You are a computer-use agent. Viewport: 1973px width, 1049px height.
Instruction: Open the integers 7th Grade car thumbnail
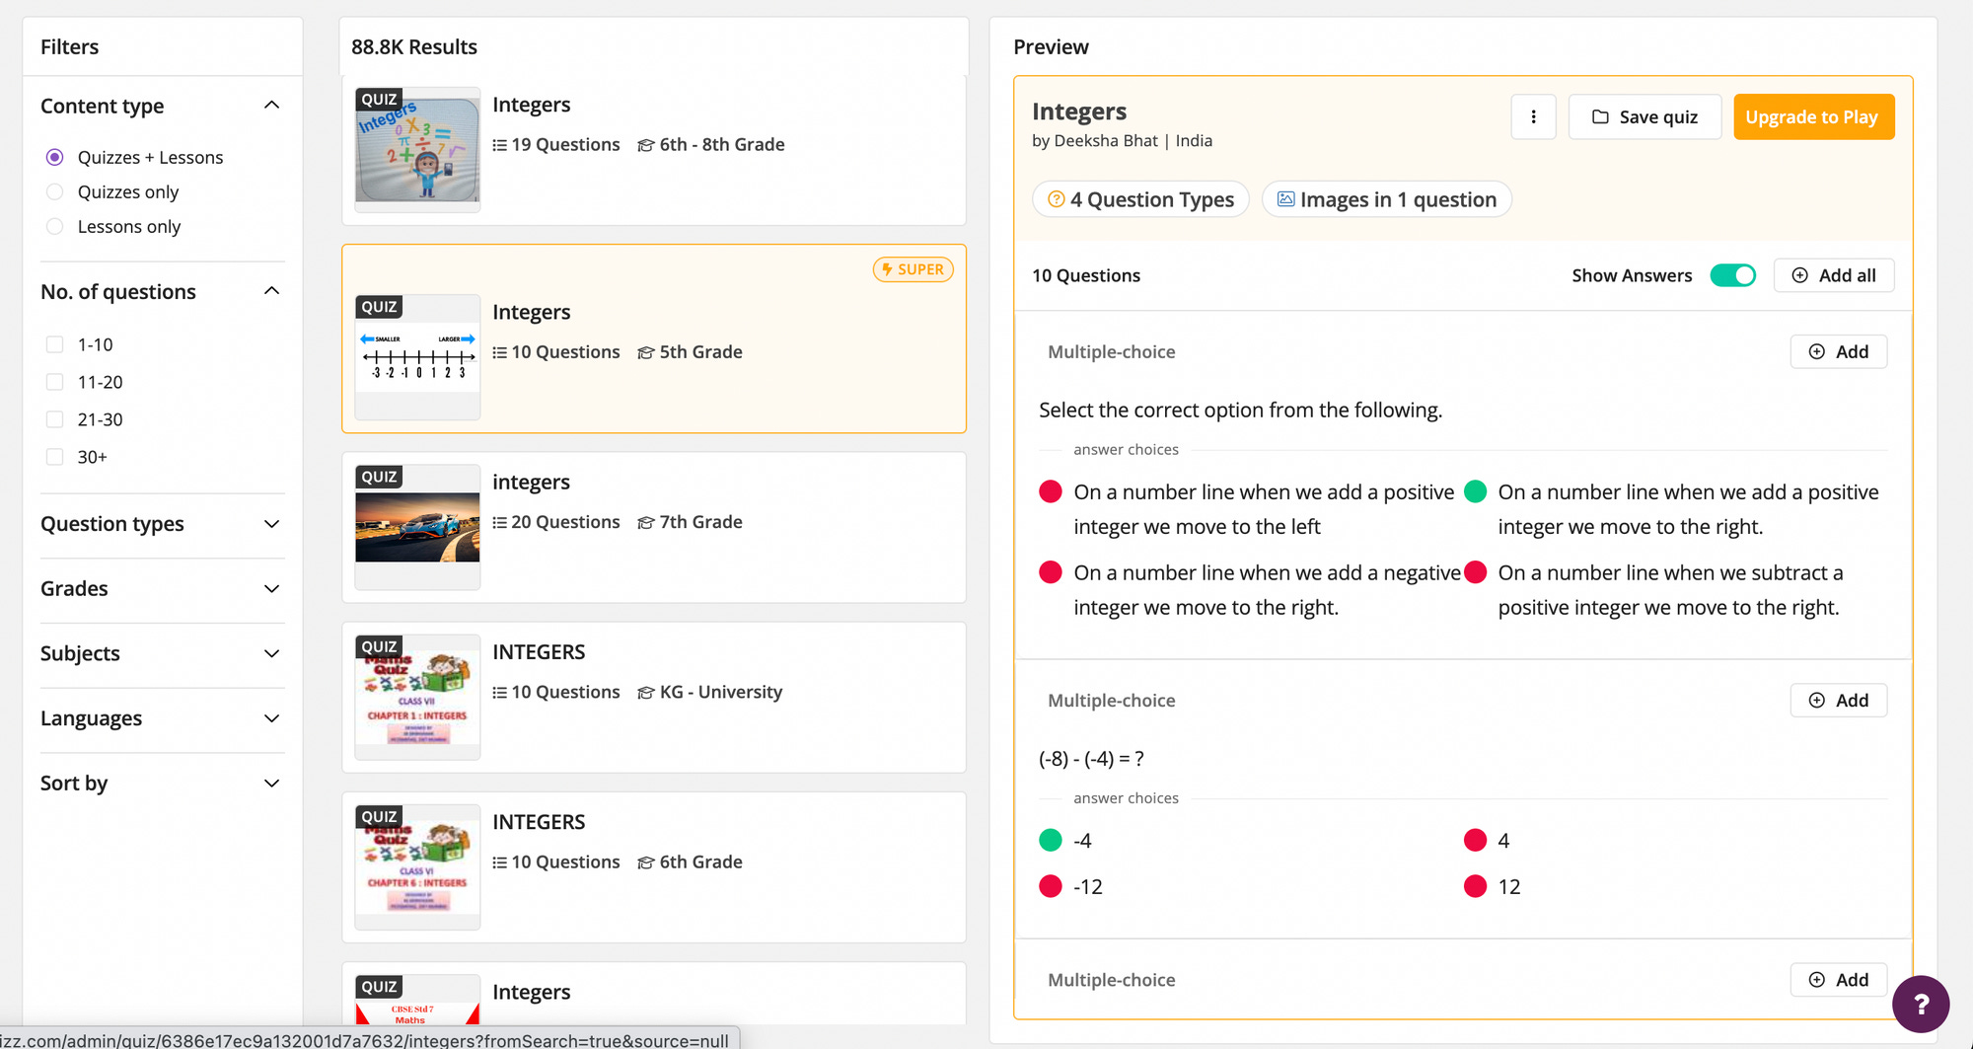417,527
